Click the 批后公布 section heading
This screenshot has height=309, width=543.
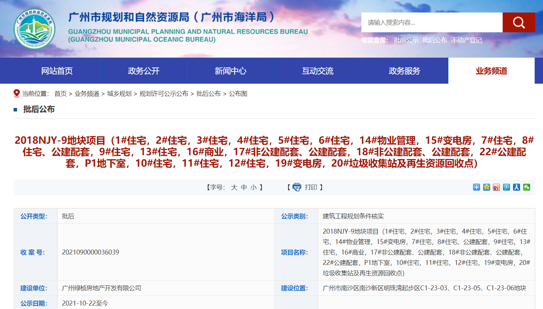39,109
